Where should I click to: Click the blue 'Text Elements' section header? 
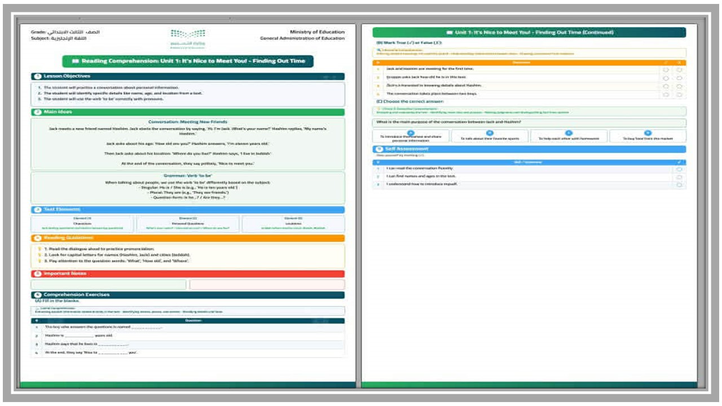click(x=188, y=210)
